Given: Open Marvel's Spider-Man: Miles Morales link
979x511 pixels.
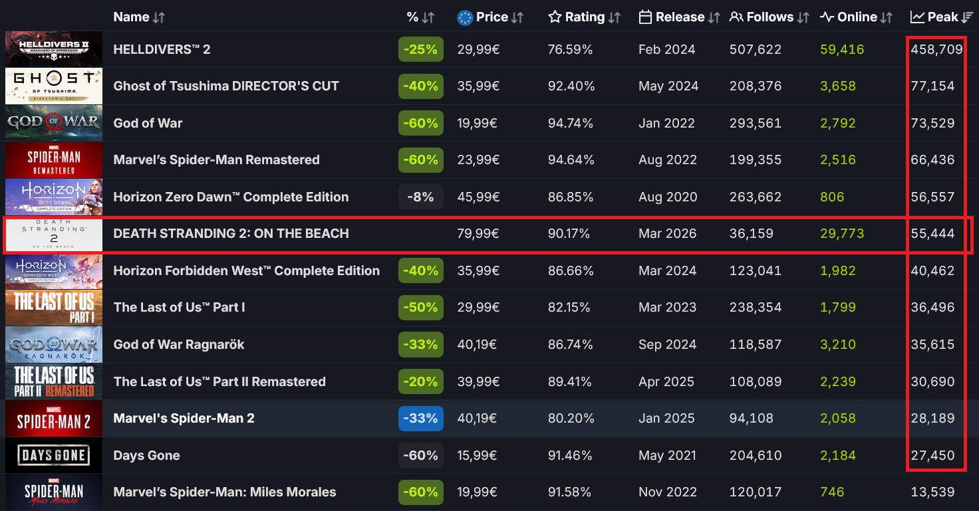Looking at the screenshot, I should click(x=224, y=492).
